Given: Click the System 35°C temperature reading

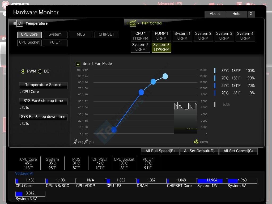Looking at the screenshot, I should coord(52,163).
